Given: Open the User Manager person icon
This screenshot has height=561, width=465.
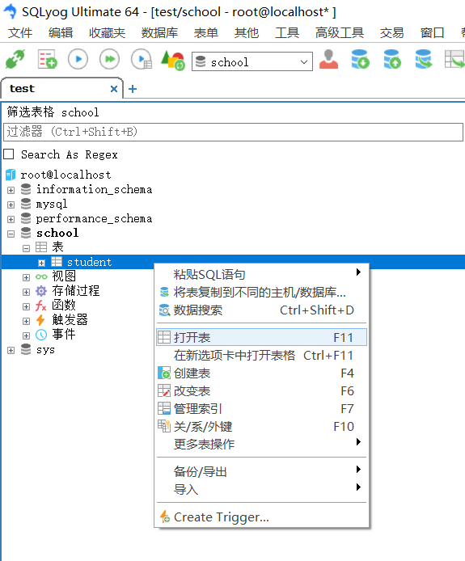Looking at the screenshot, I should [328, 59].
